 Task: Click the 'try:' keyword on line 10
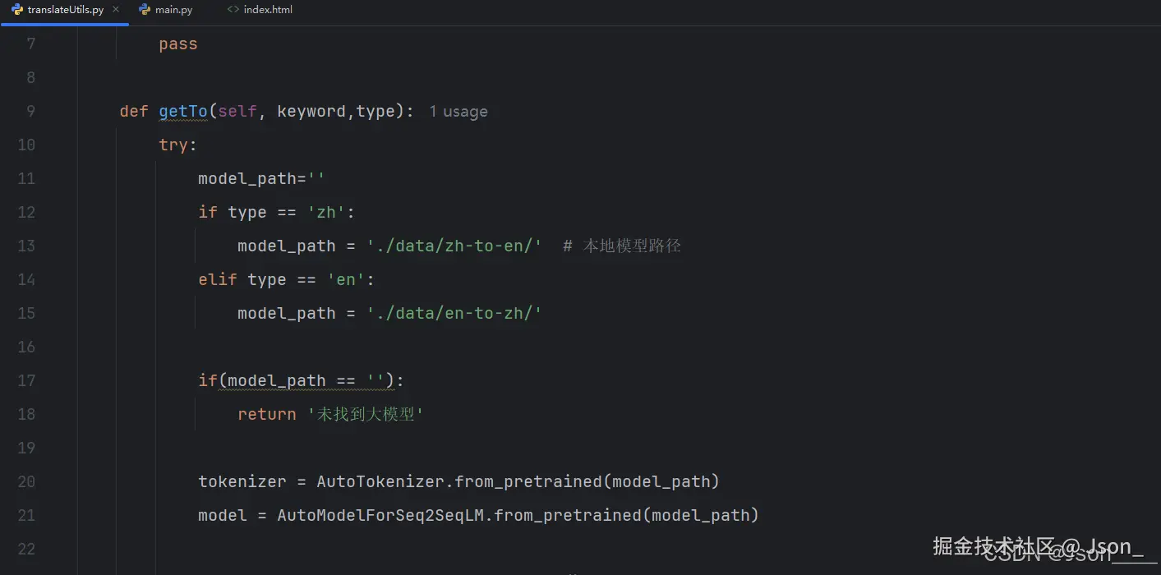pos(178,145)
